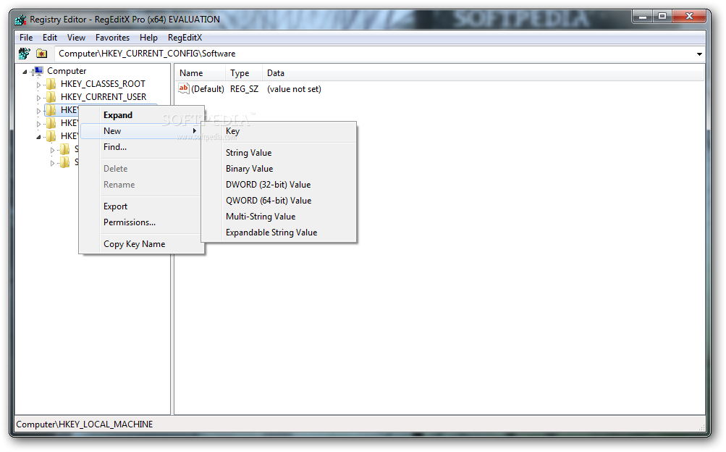This screenshot has height=452, width=726.
Task: Collapse the Computer tree node
Action: (25, 71)
